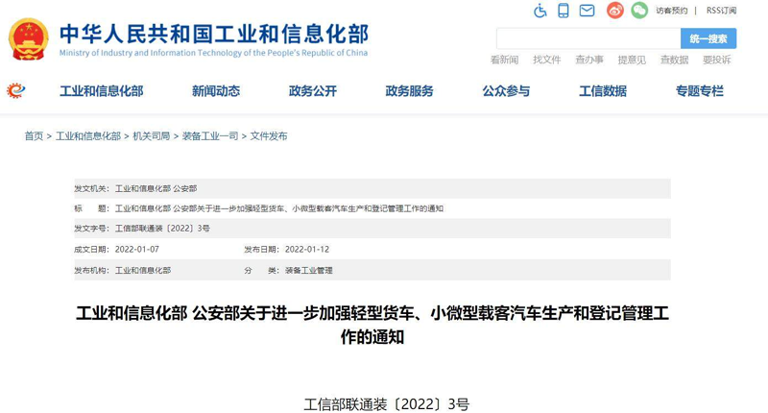Click the bold article headline
This screenshot has width=768, height=413.
372,325
